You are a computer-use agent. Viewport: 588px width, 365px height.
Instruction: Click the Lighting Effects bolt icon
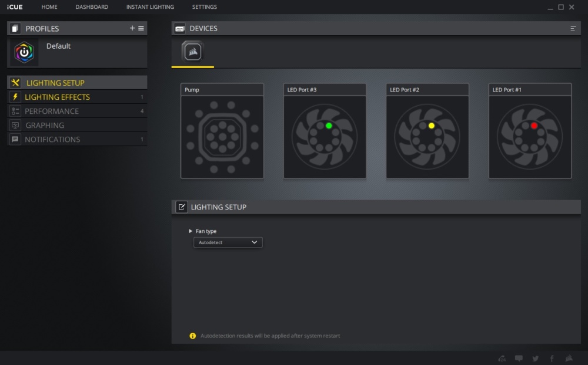(15, 97)
